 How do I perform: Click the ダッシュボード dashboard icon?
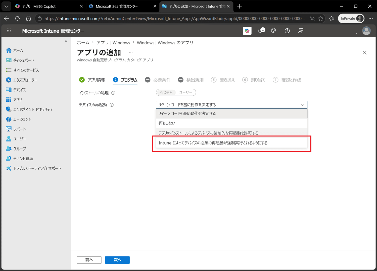click(9, 60)
